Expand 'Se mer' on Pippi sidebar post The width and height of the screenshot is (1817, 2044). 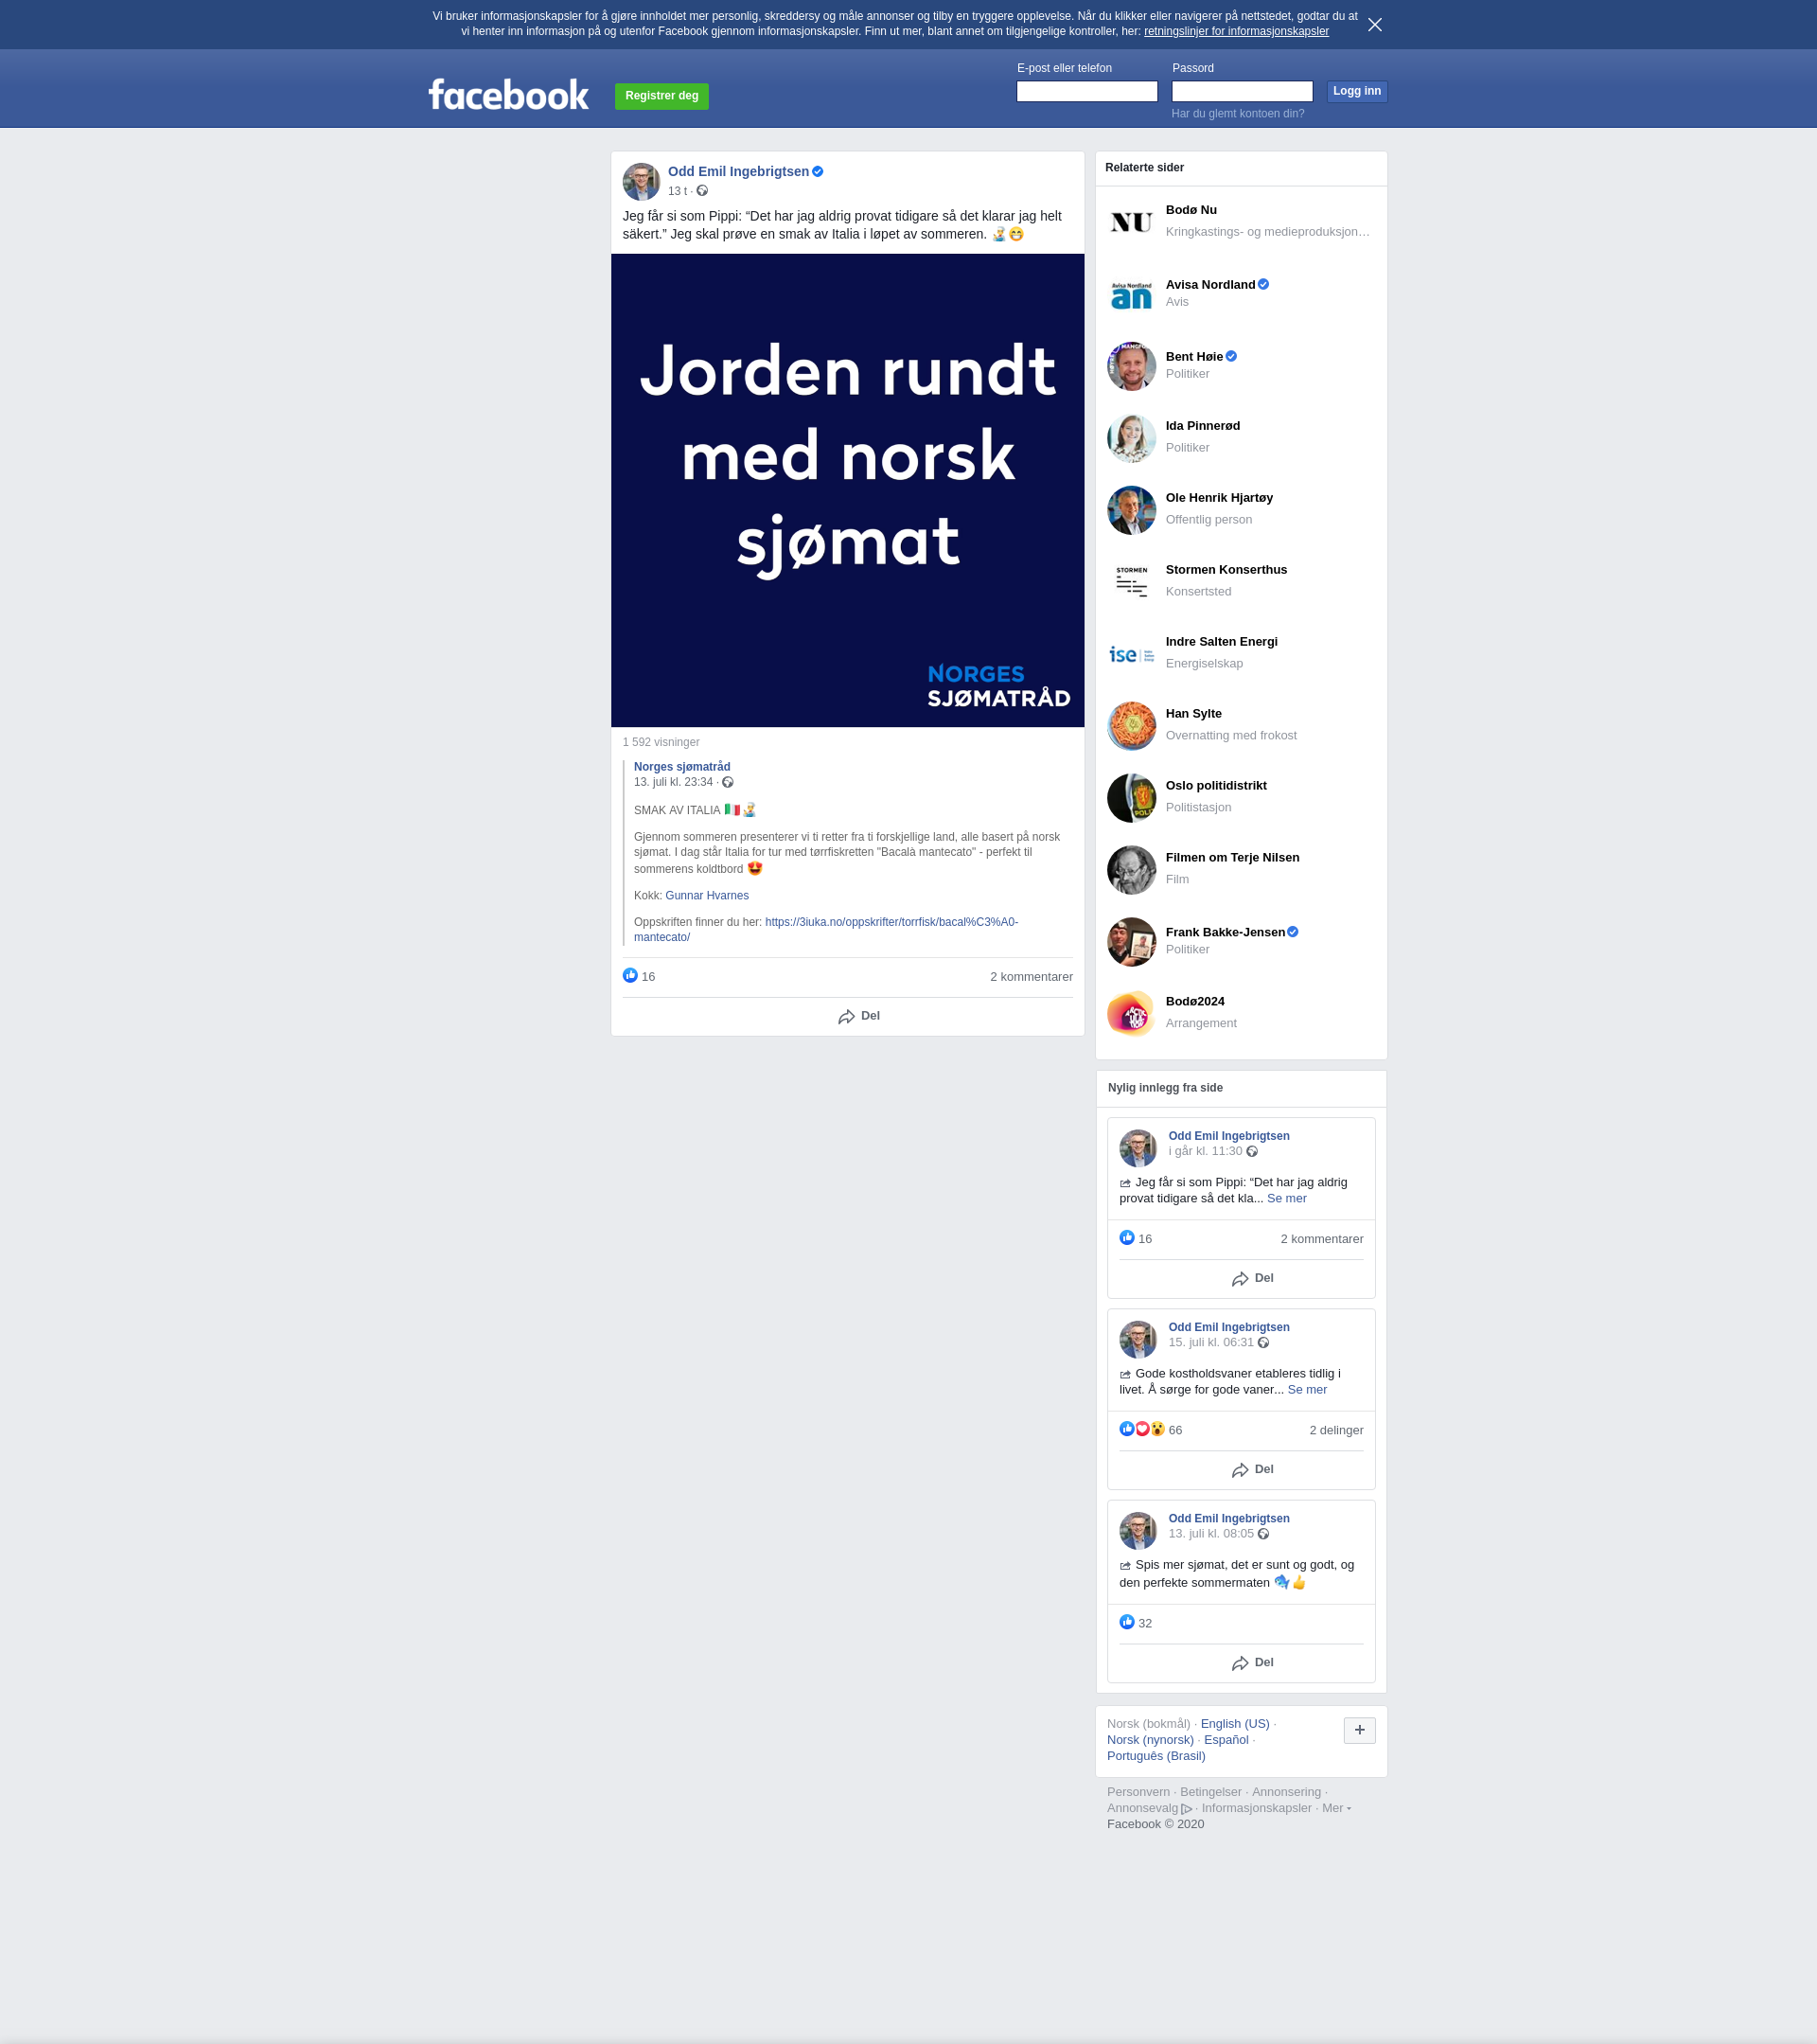1286,1199
